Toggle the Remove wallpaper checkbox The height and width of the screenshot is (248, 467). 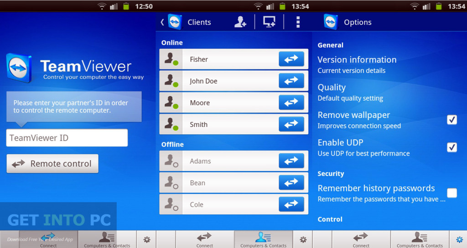(x=452, y=120)
